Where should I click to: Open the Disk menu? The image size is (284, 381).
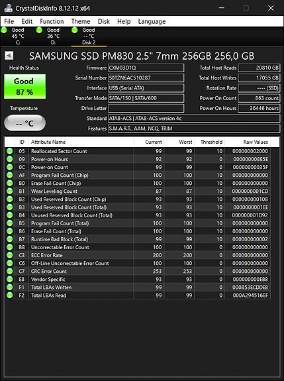(104, 21)
